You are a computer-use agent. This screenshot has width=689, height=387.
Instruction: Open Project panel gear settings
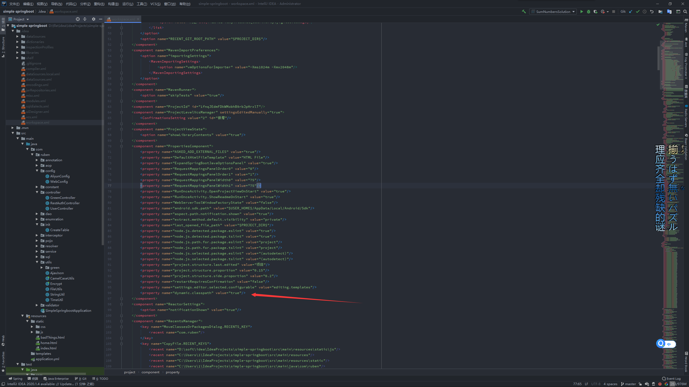coord(93,19)
